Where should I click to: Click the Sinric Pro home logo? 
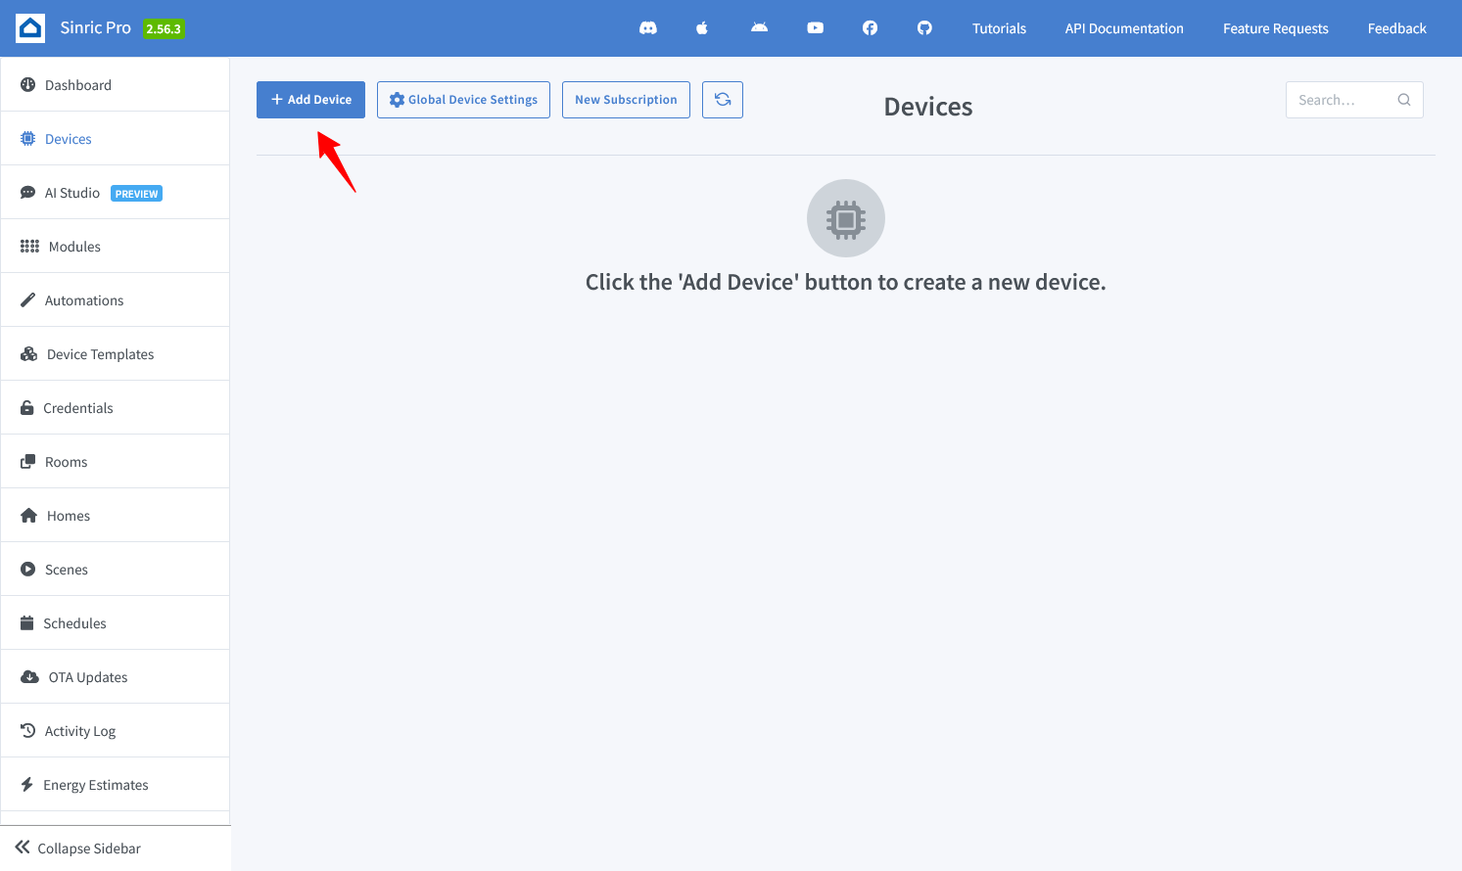coord(30,28)
